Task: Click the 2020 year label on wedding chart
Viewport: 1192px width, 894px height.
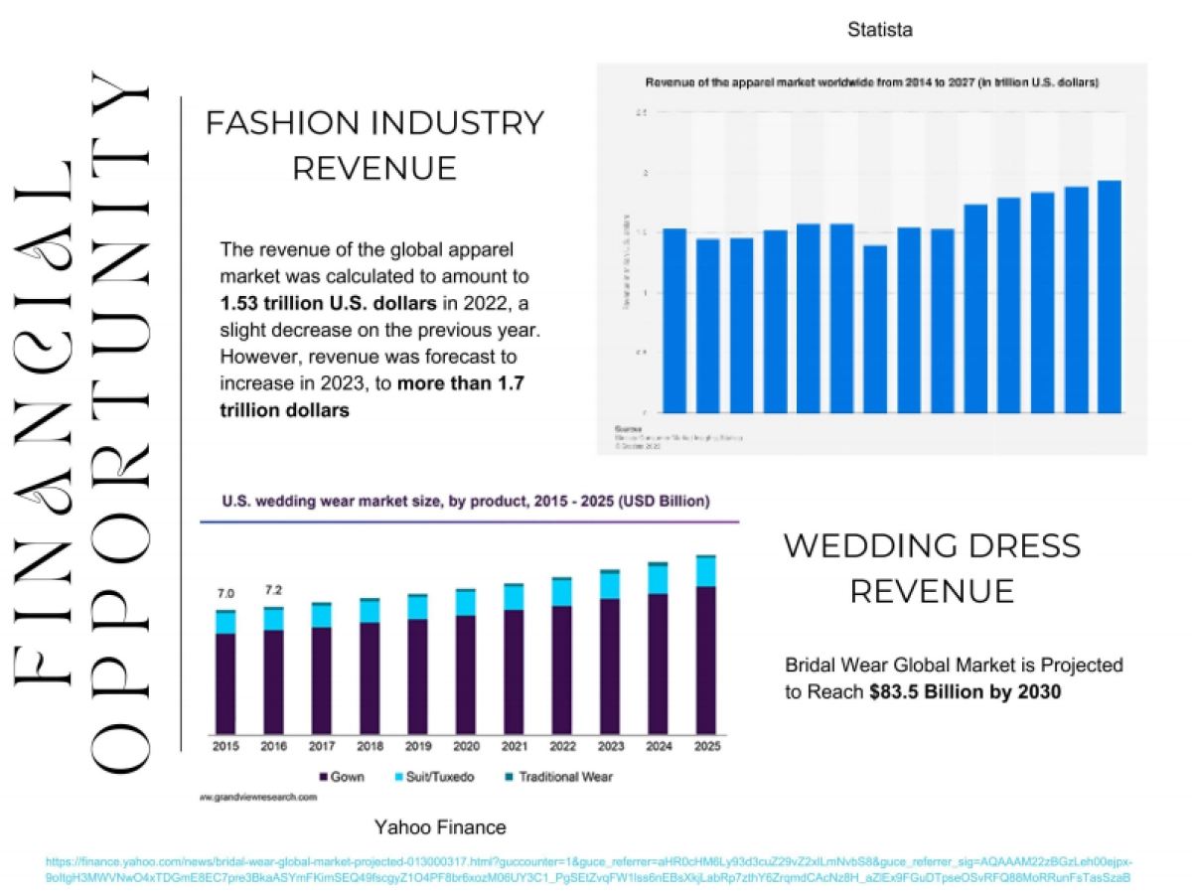Action: pos(465,745)
